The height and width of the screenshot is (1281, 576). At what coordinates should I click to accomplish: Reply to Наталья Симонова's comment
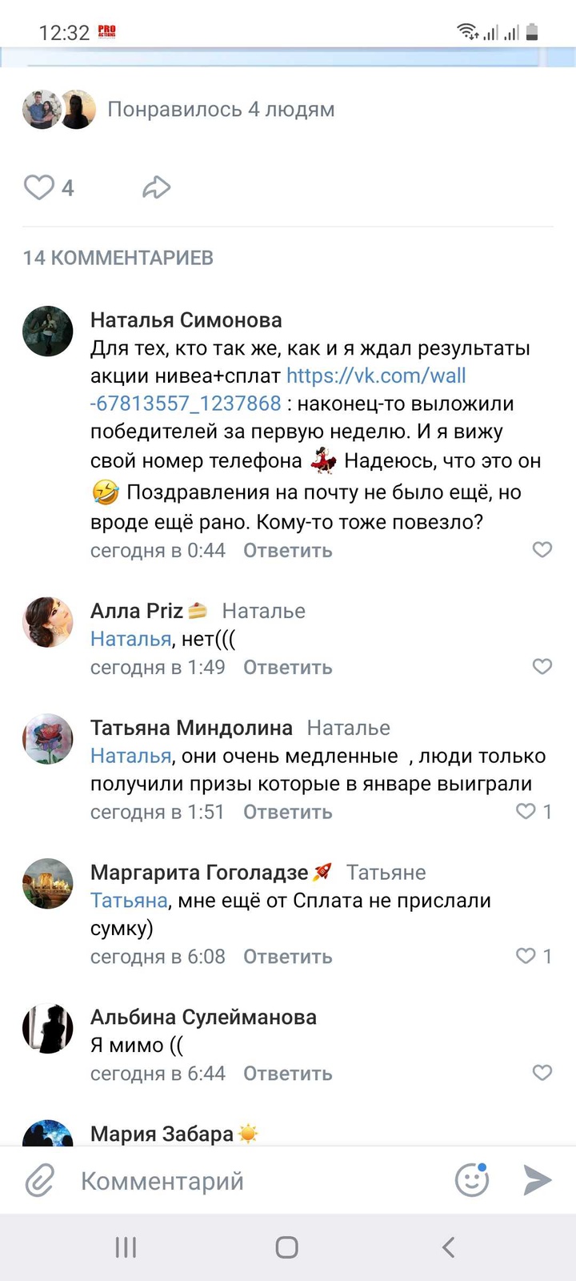tap(287, 551)
